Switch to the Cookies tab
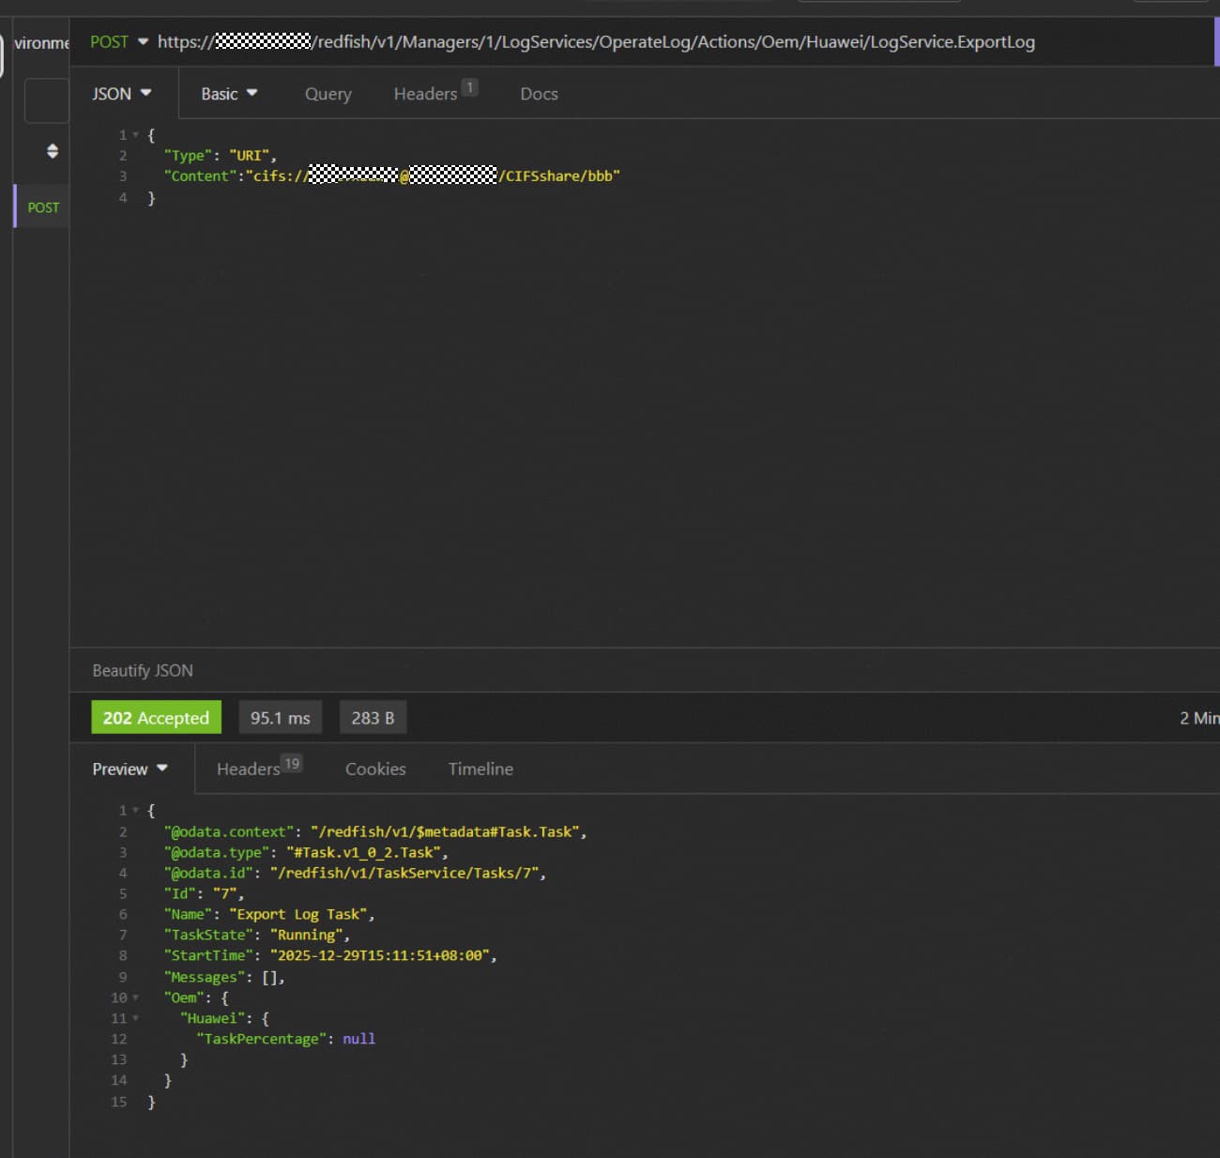 click(x=375, y=769)
